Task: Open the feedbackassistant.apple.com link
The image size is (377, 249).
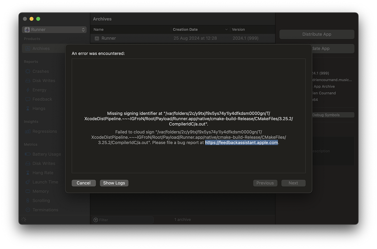Action: pos(241,143)
